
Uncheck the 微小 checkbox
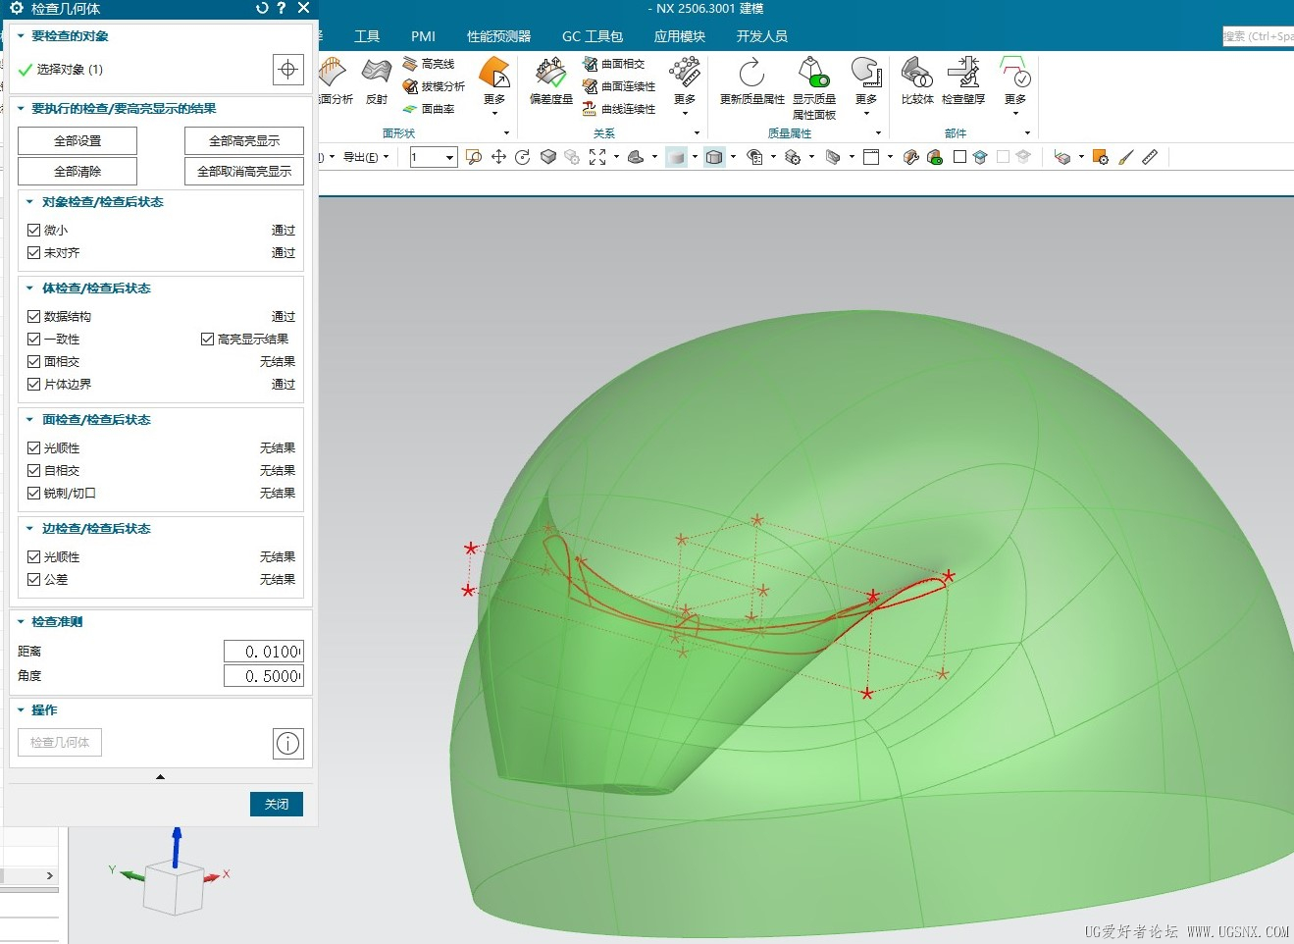[x=34, y=231]
